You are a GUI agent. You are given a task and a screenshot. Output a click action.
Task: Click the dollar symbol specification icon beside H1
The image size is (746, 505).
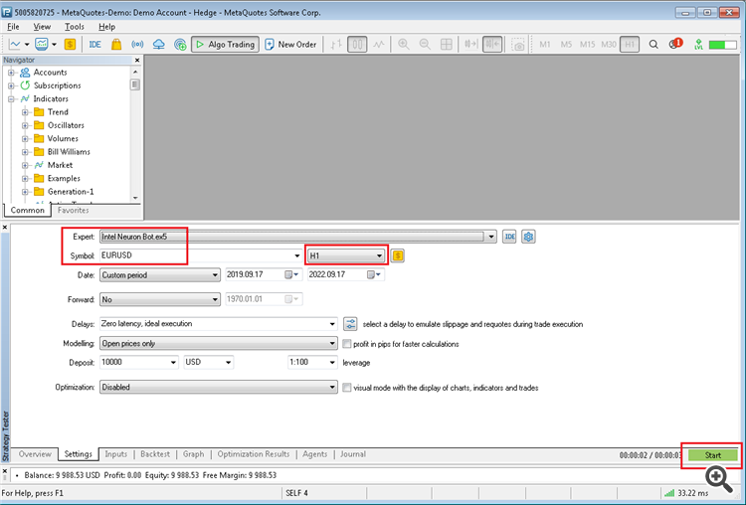point(398,255)
